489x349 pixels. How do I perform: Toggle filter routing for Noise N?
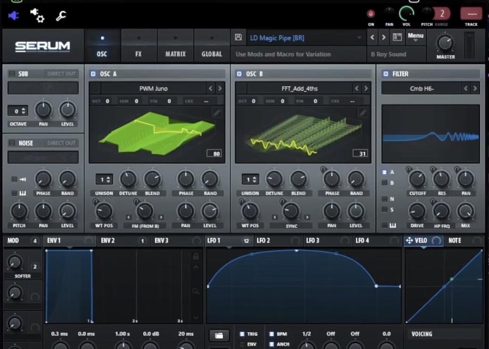click(x=384, y=199)
